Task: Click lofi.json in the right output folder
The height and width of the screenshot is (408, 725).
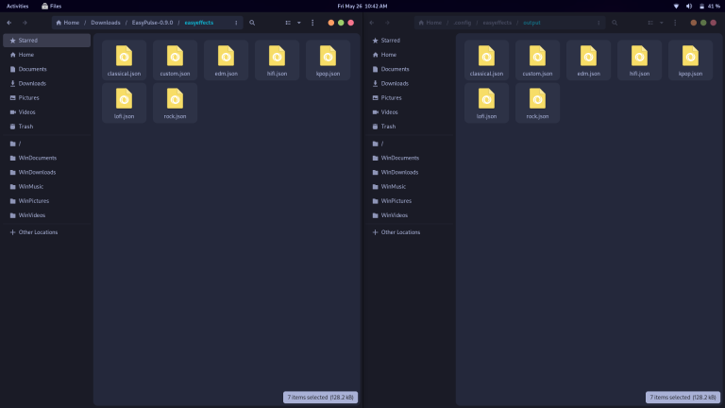Action: (486, 102)
